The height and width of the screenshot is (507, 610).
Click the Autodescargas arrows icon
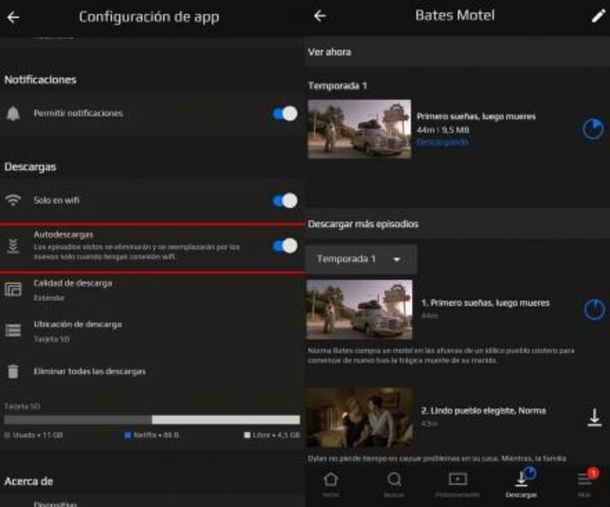(x=13, y=246)
